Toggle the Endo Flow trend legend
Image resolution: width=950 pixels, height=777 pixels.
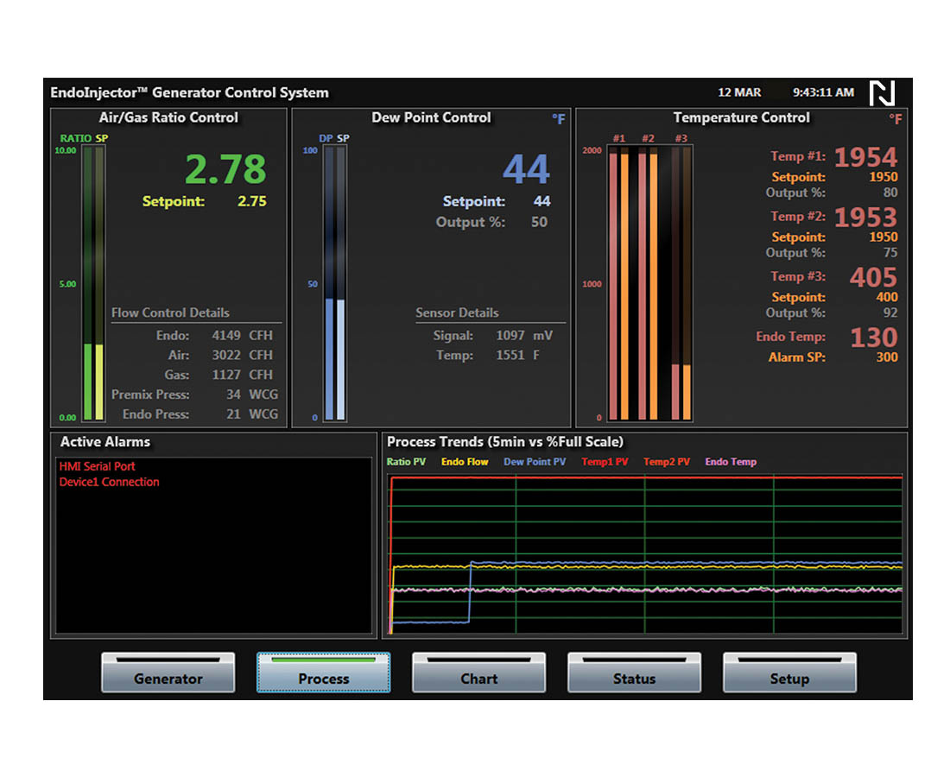465,462
